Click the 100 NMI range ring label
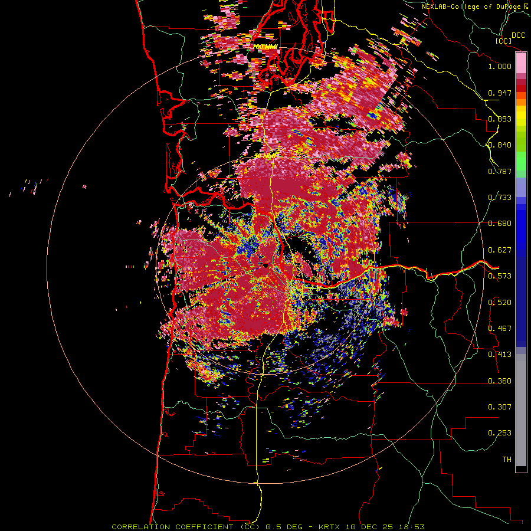The width and height of the screenshot is (531, 531). (265, 47)
